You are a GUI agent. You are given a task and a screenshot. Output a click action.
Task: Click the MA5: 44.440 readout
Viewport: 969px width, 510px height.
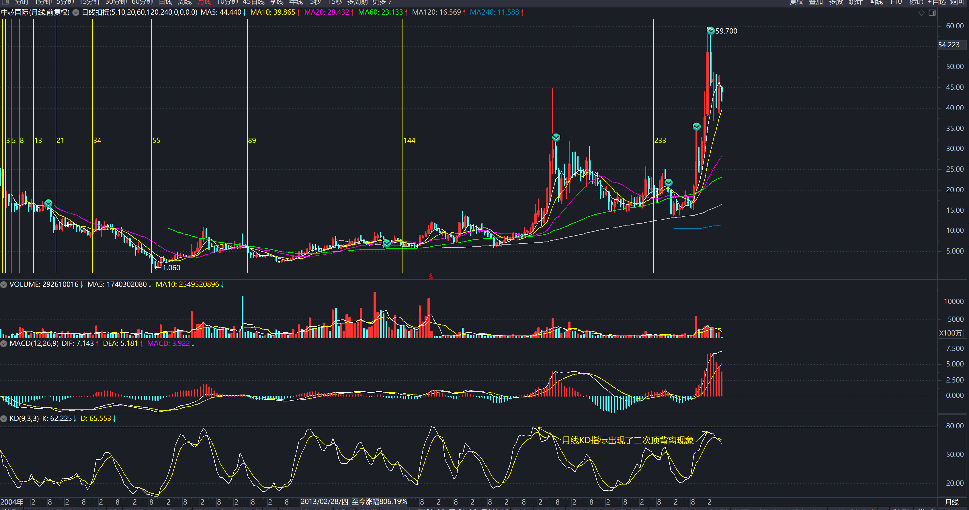tap(223, 12)
